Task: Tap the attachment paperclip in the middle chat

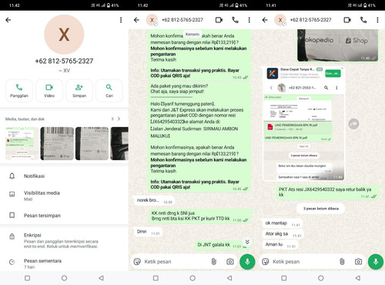Action: coord(213,262)
